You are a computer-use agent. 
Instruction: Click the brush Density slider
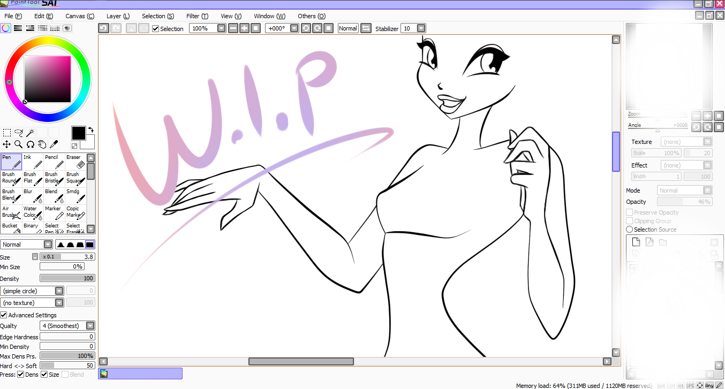tap(67, 278)
